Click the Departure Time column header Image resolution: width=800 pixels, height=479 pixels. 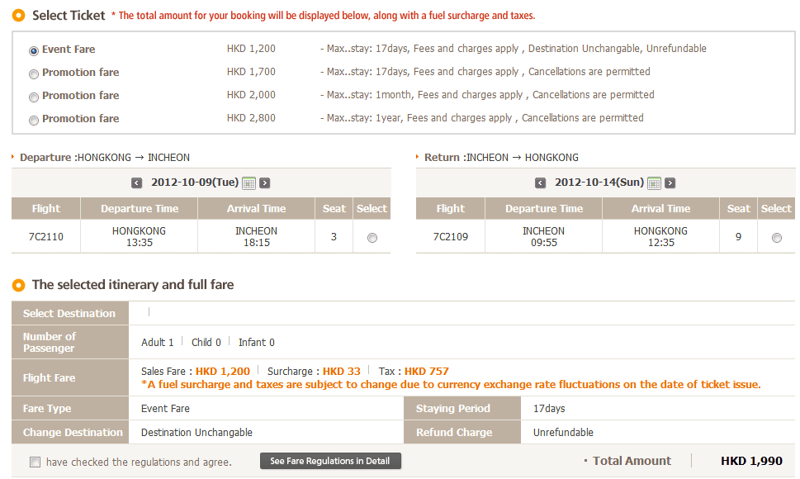140,209
